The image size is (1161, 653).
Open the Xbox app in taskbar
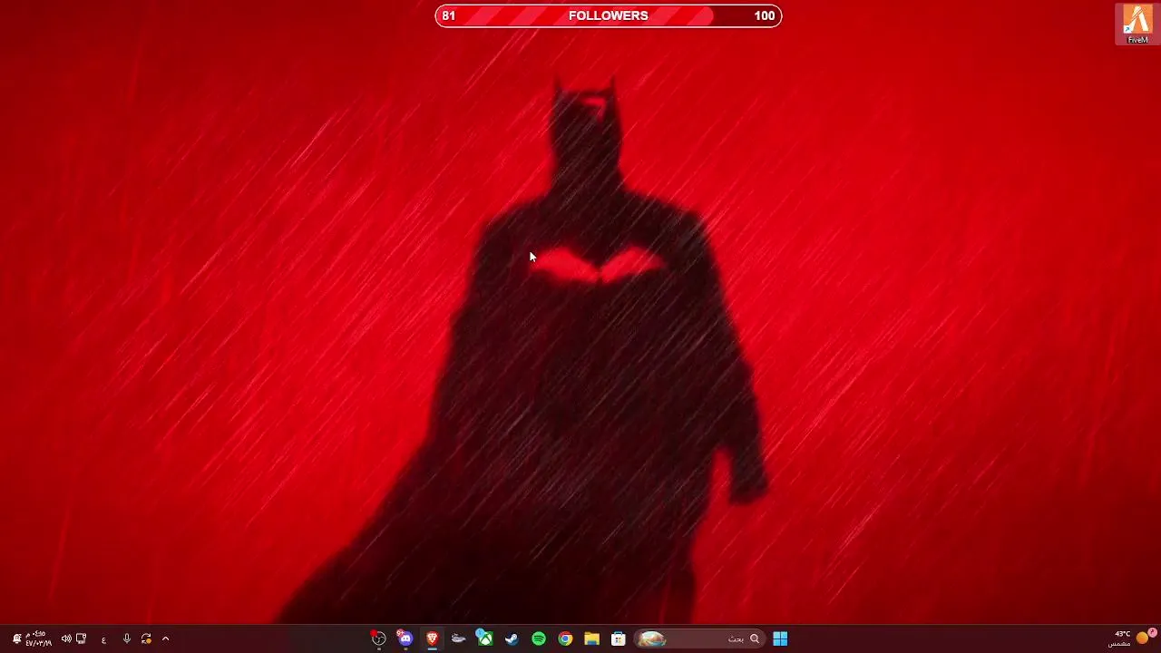click(485, 638)
